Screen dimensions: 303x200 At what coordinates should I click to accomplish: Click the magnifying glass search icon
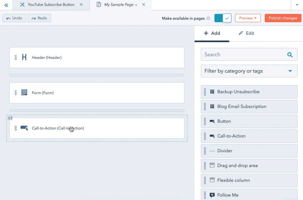pos(290,55)
